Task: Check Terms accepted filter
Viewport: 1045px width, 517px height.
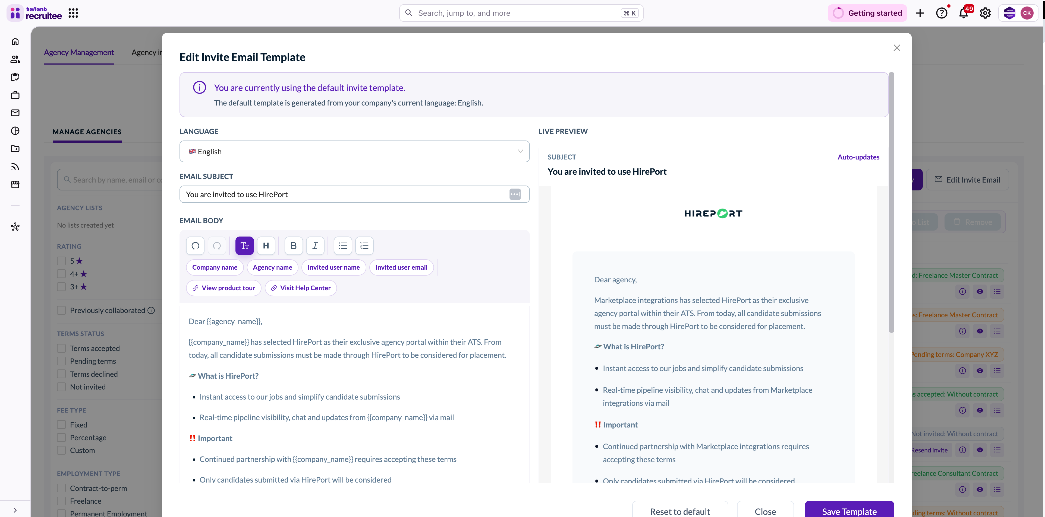Action: point(61,349)
